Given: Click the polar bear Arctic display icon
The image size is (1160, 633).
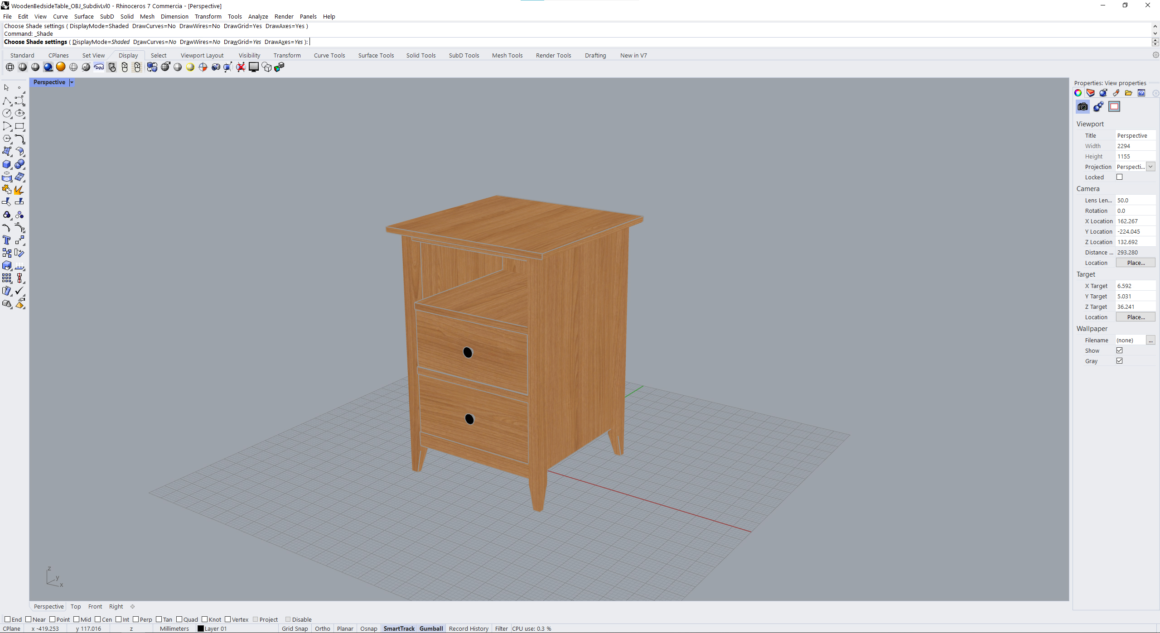Looking at the screenshot, I should [99, 67].
